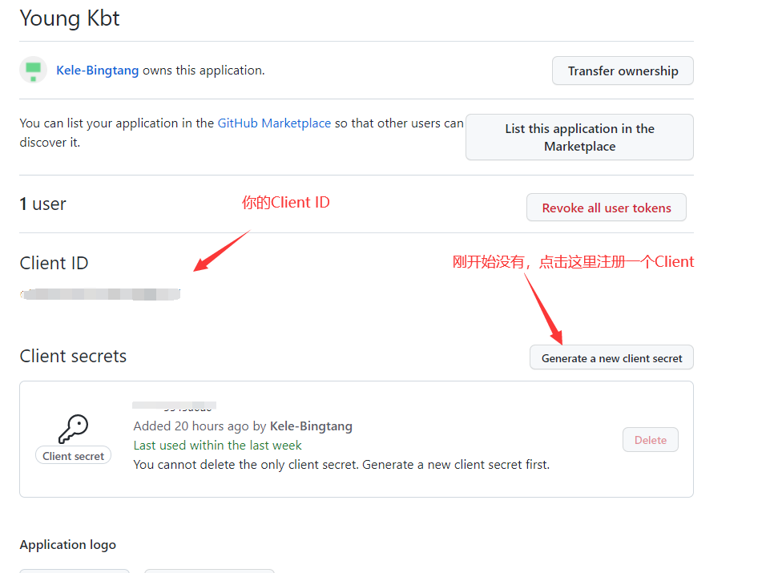
Task: Click the 1 user count text
Action: point(42,204)
